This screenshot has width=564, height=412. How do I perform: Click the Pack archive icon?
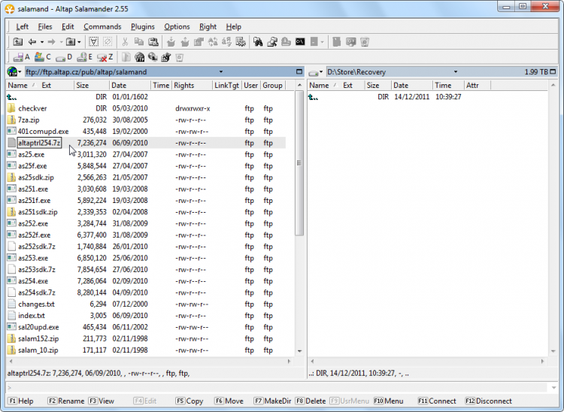click(171, 42)
